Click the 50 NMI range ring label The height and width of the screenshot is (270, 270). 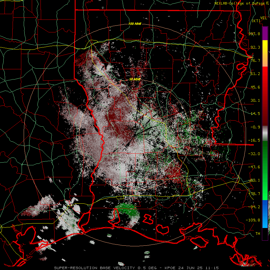pos(135,79)
